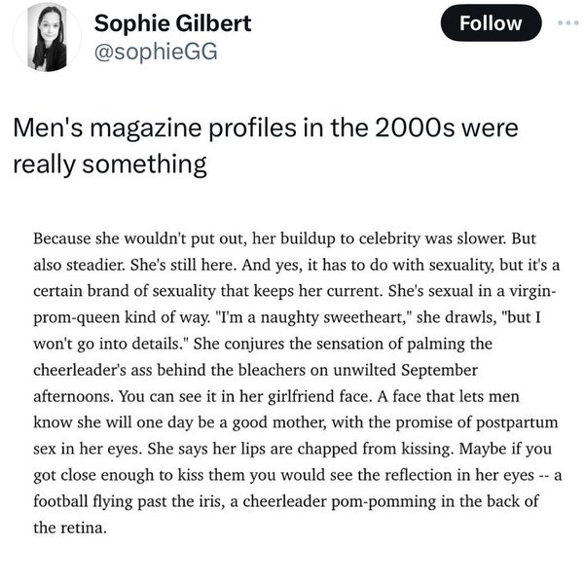Follow Sophie Gilbert's account
Viewport: 584px width, 584px height.
point(491,23)
